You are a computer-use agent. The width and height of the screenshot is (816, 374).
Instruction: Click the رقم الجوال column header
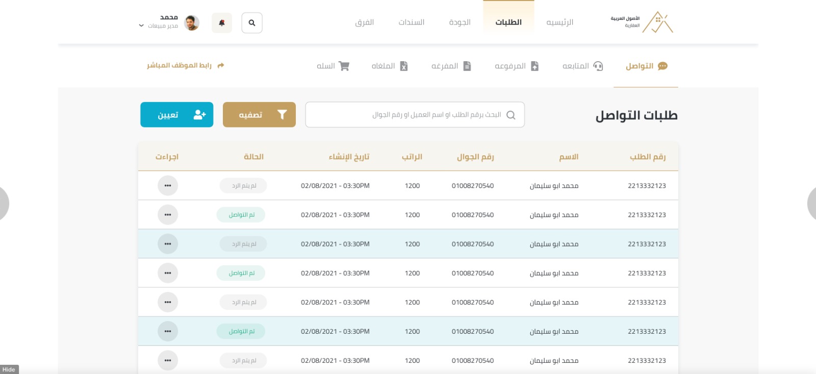point(475,157)
